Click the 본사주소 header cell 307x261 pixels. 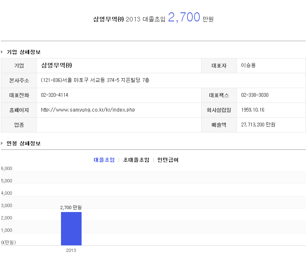(x=19, y=80)
